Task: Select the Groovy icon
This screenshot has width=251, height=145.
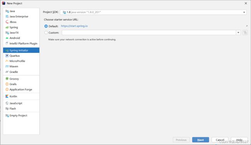Action: click(7, 78)
